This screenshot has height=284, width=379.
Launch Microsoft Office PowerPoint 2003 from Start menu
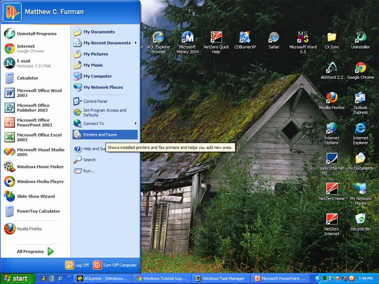(x=35, y=122)
